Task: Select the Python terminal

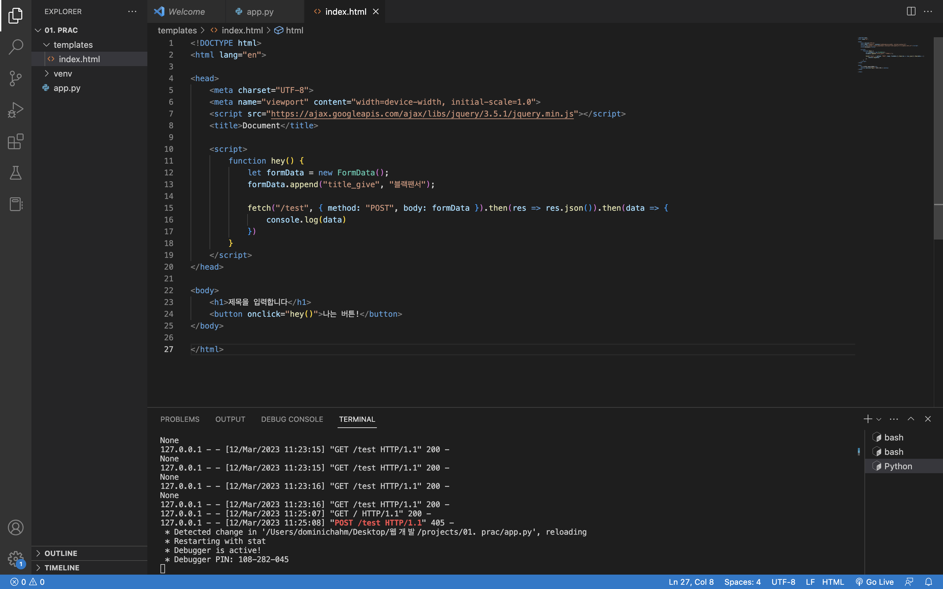Action: 903,466
